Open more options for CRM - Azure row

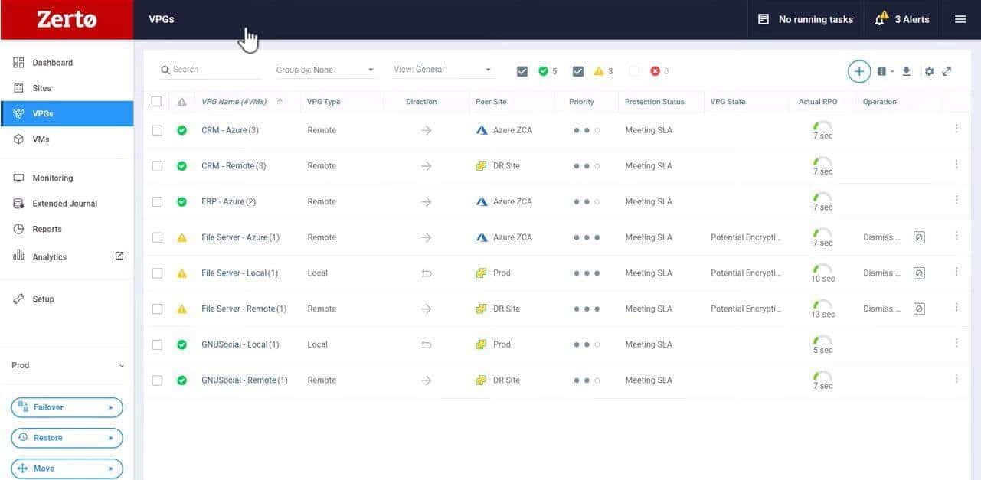coord(956,129)
